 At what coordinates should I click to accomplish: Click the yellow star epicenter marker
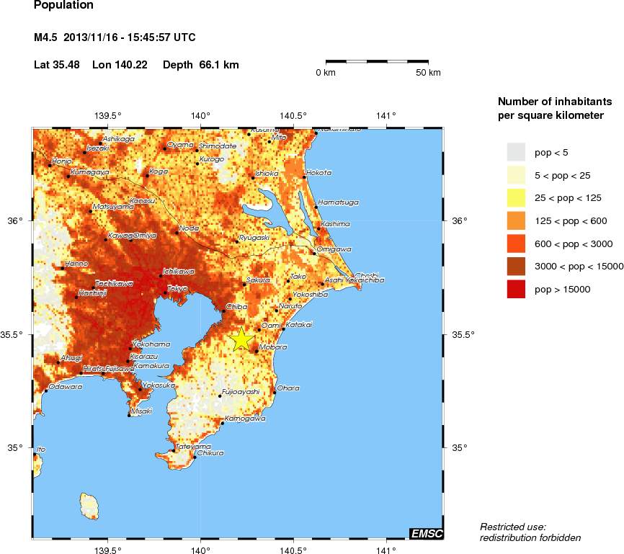pos(243,338)
